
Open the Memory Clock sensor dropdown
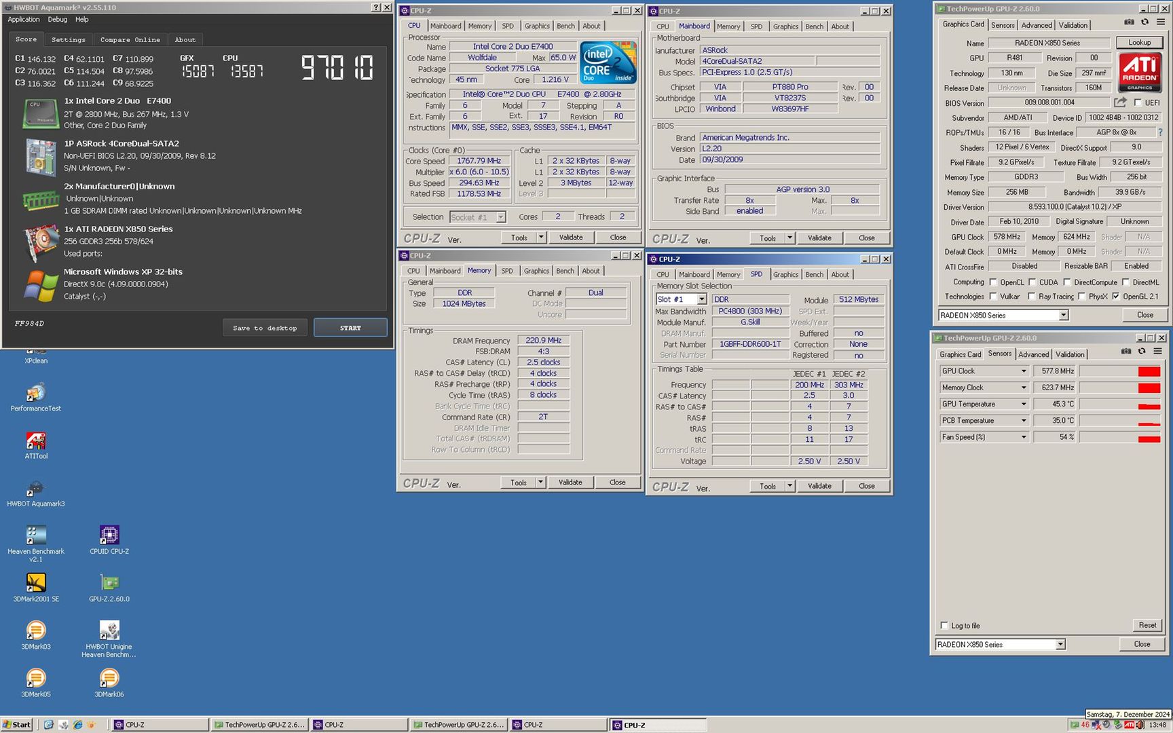click(1024, 388)
